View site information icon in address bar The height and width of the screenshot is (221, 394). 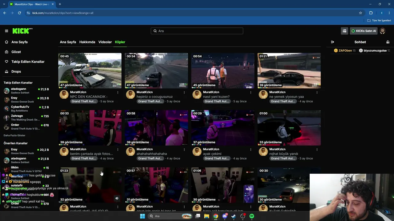tap(28, 13)
